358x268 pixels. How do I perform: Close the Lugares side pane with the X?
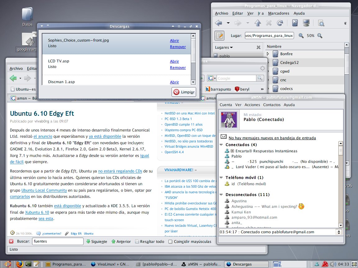pyautogui.click(x=259, y=47)
